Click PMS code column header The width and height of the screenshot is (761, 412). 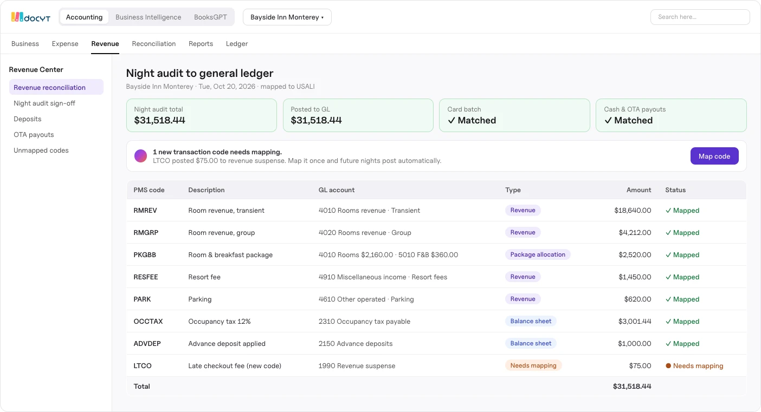coord(149,190)
